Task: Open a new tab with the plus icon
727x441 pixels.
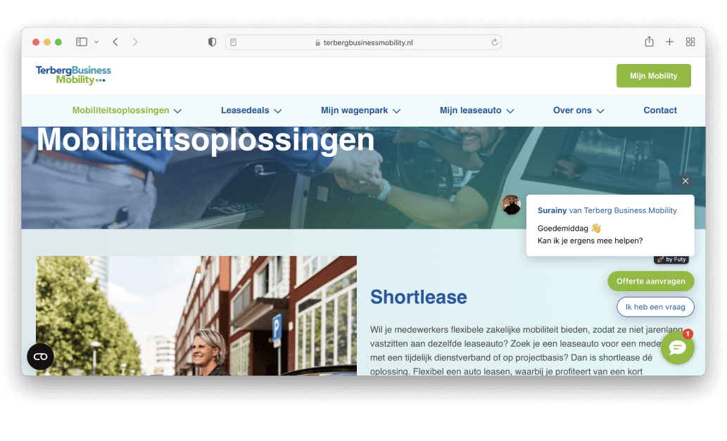Action: [x=669, y=41]
